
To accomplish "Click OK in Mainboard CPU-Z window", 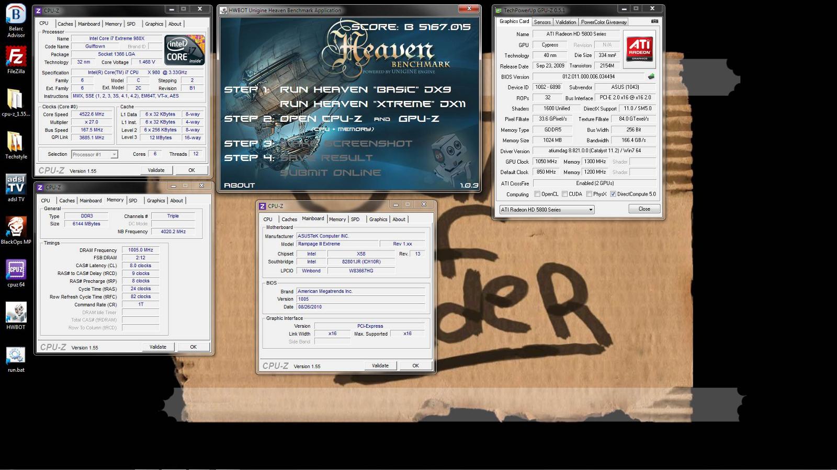I will (x=415, y=366).
